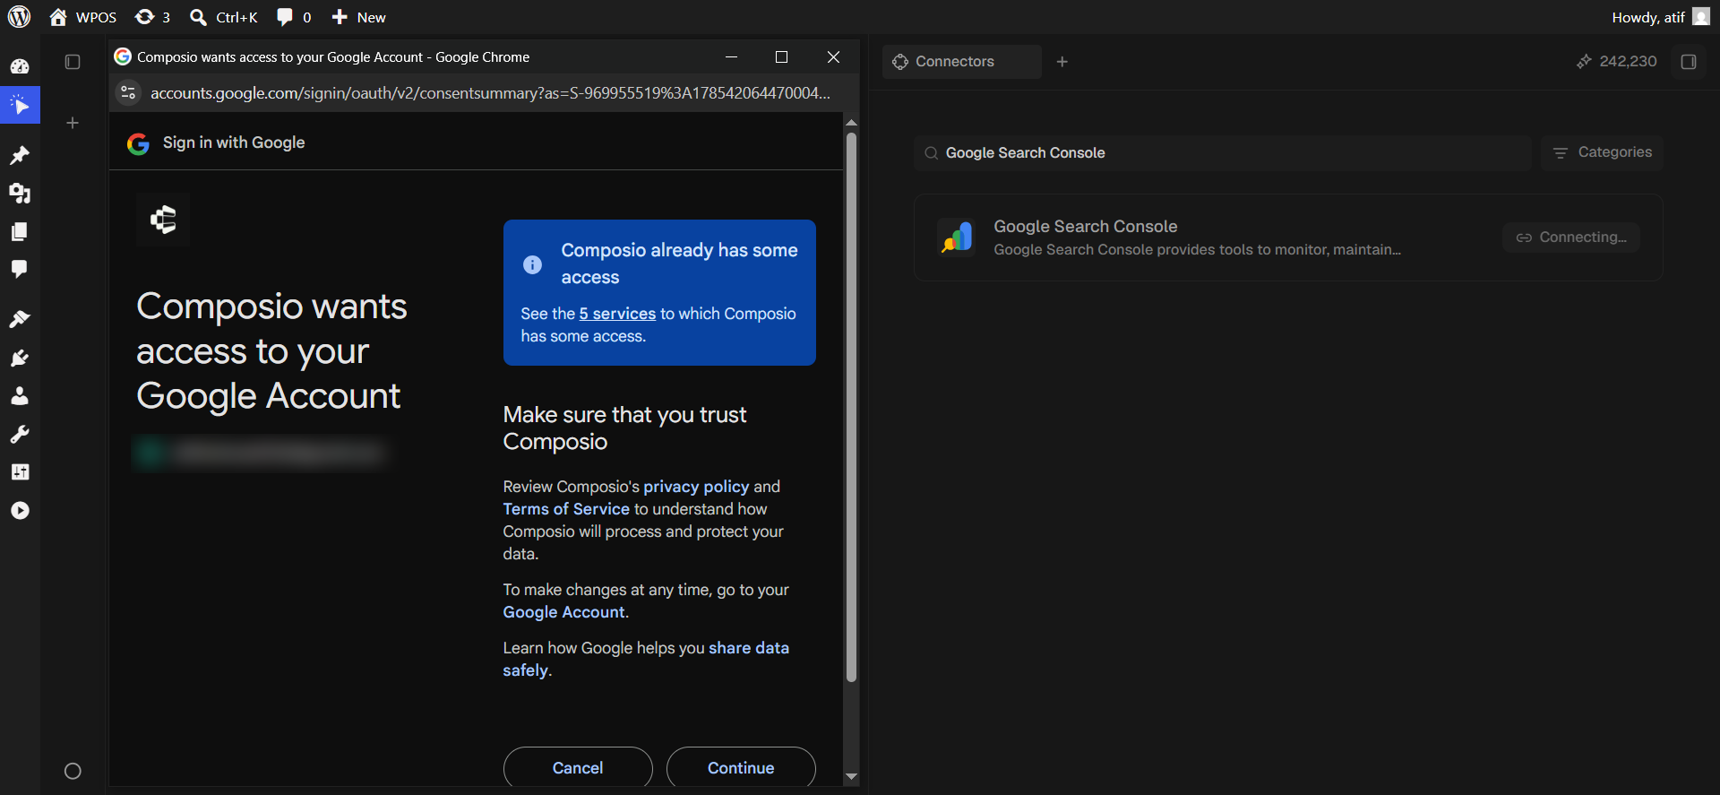This screenshot has height=795, width=1720.
Task: Click the Connecting... button
Action: point(1571,238)
